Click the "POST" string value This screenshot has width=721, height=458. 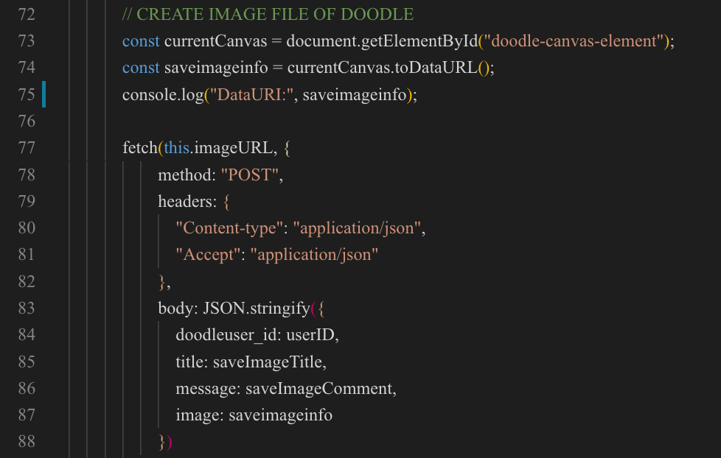[250, 175]
